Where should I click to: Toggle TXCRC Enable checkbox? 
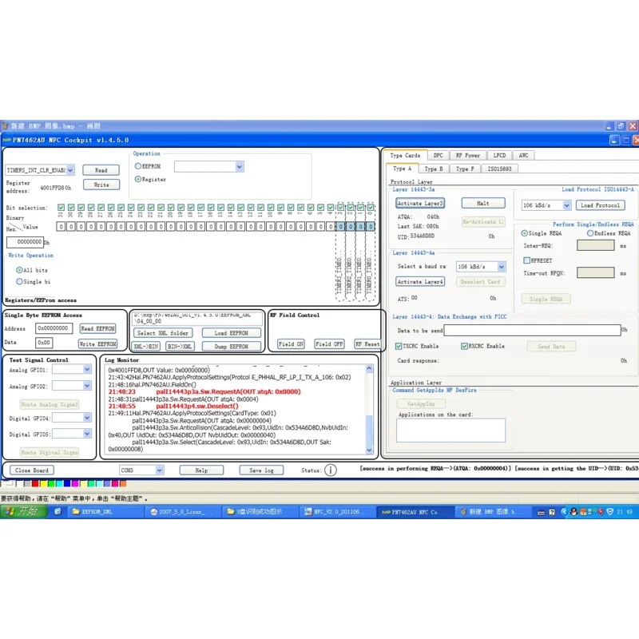pos(399,346)
